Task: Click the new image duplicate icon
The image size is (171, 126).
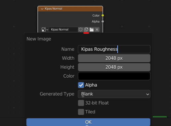Action: click(x=86, y=30)
